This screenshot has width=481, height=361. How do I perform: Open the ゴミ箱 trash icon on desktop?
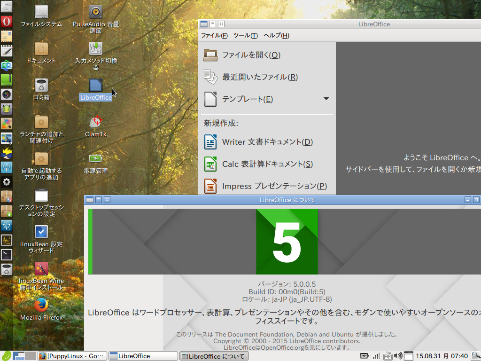(41, 90)
